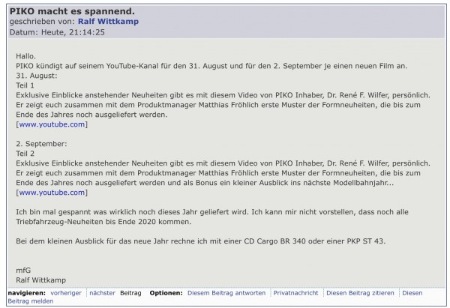
Task: Click the 2. September heading text
Action: tap(41, 144)
